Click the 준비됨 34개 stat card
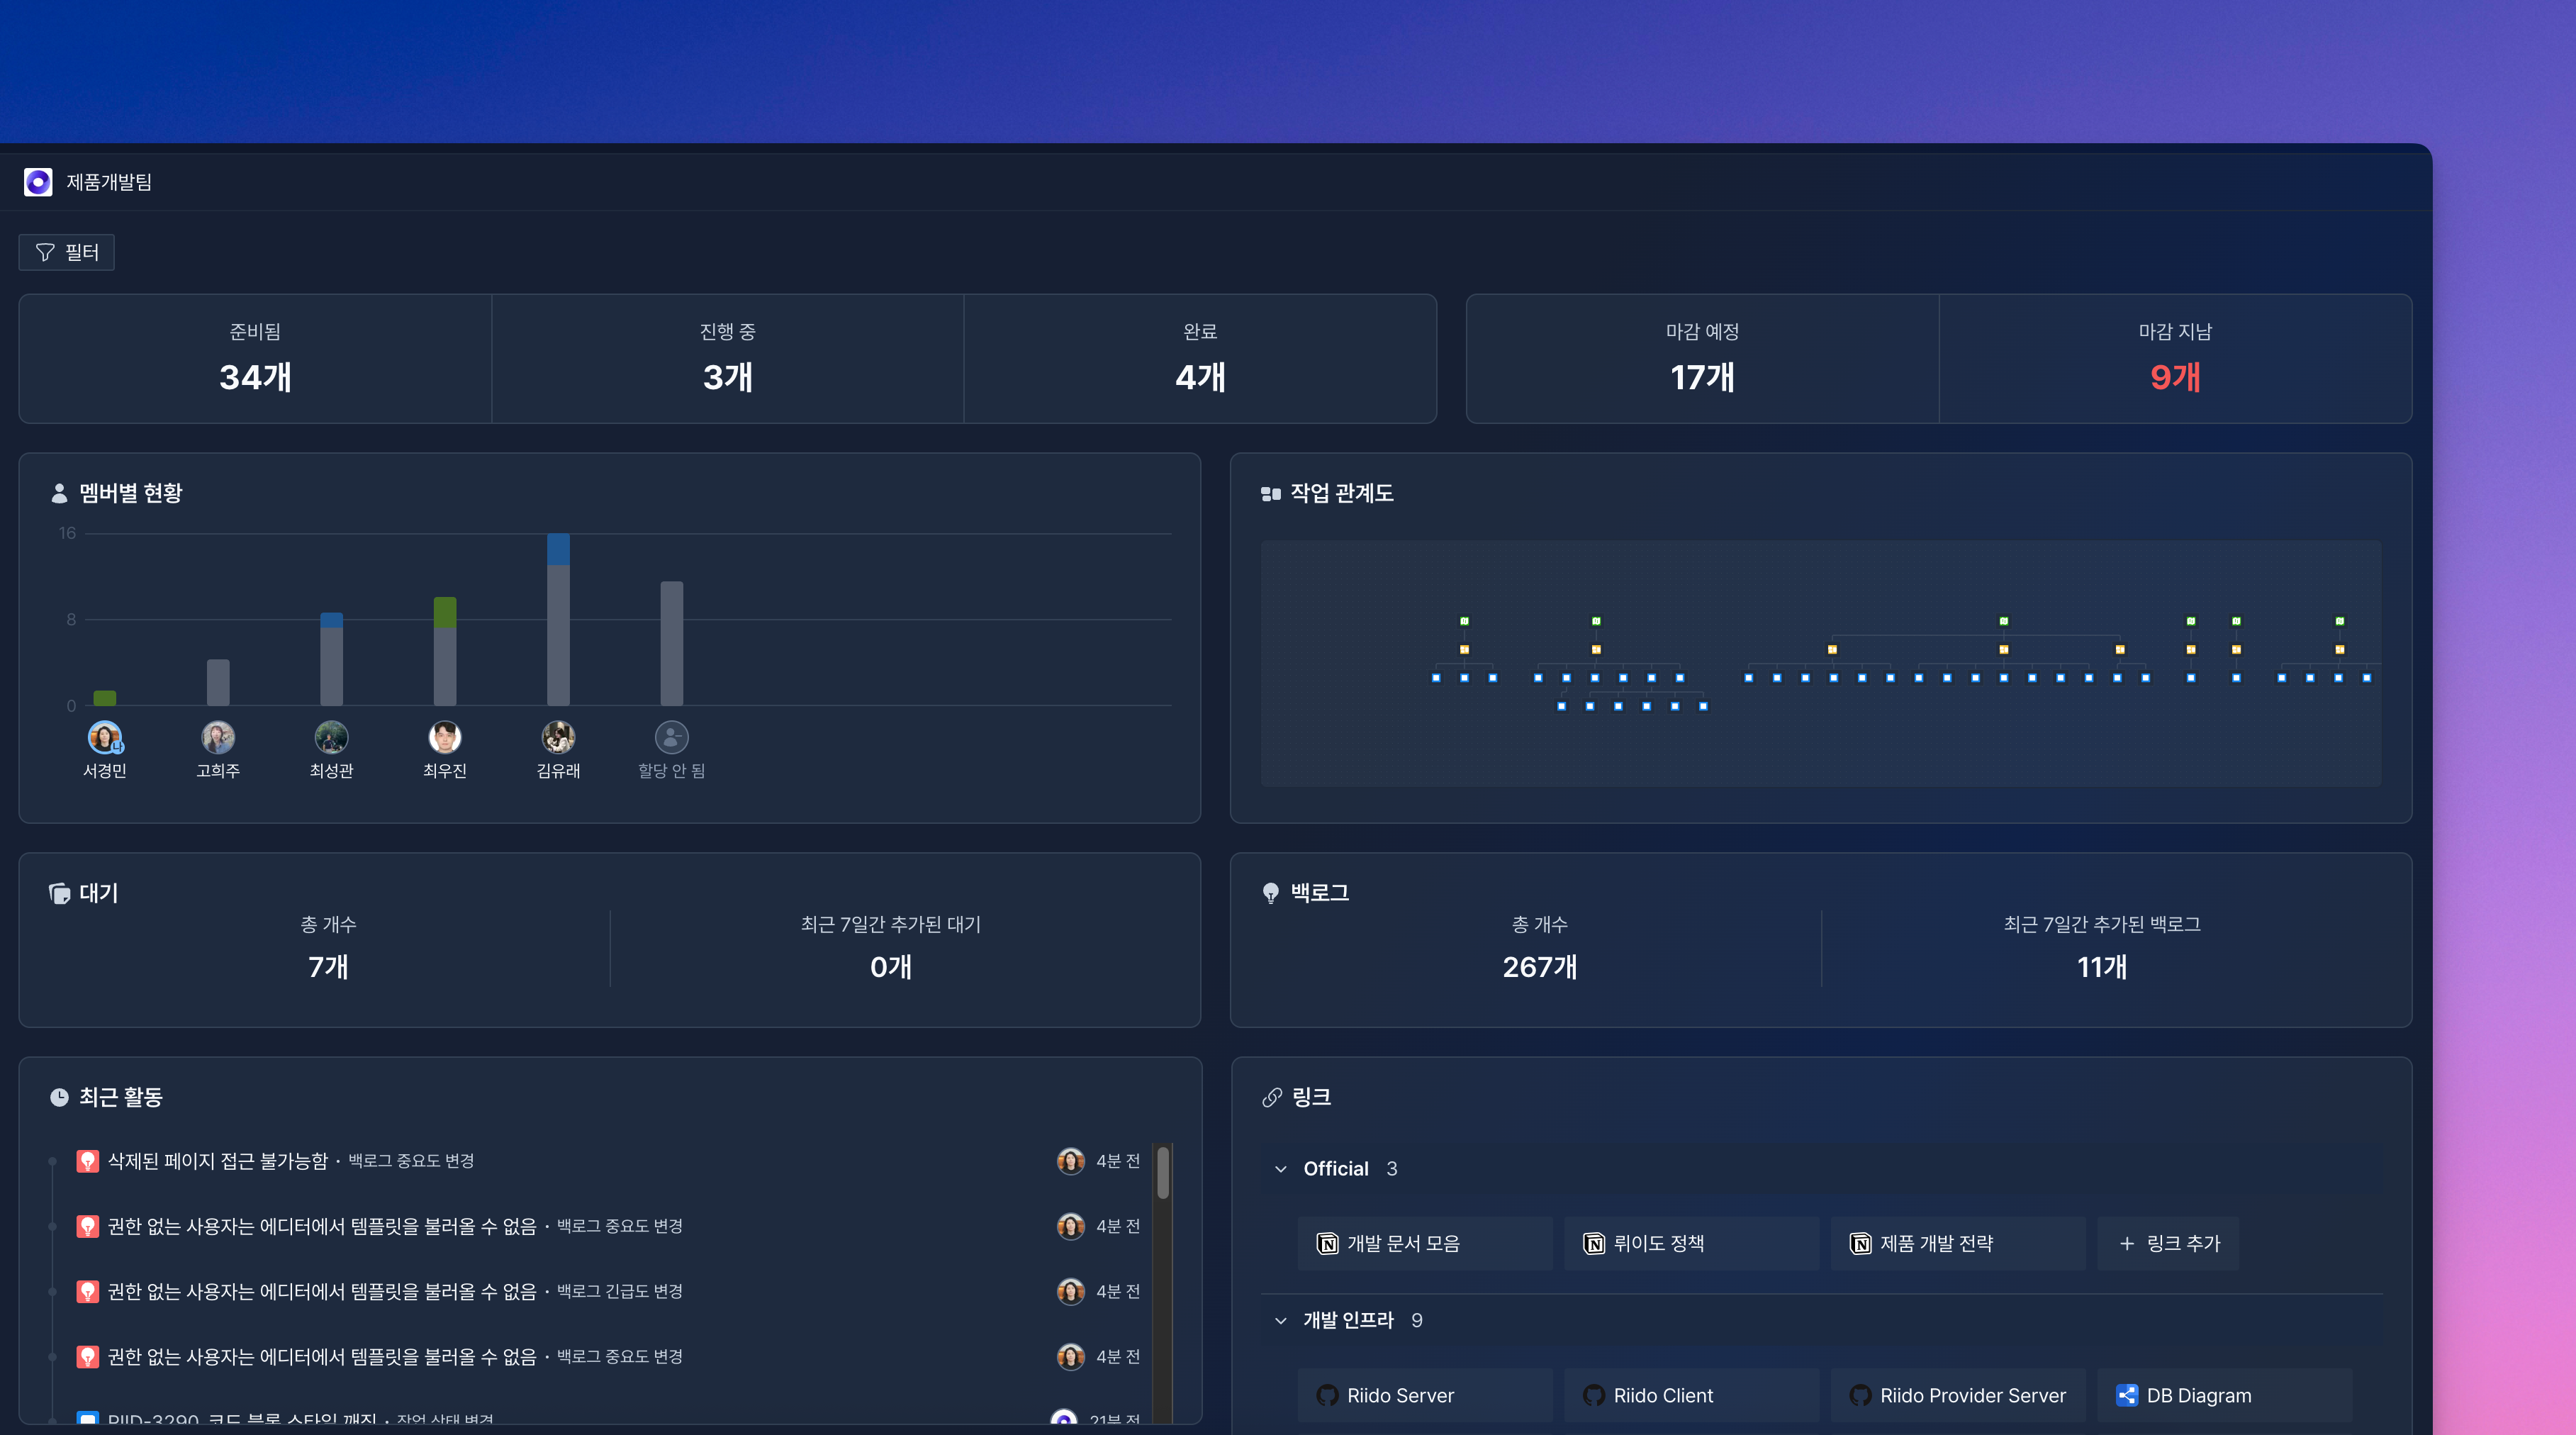Screen dimensions: 2576x1435 [255, 359]
